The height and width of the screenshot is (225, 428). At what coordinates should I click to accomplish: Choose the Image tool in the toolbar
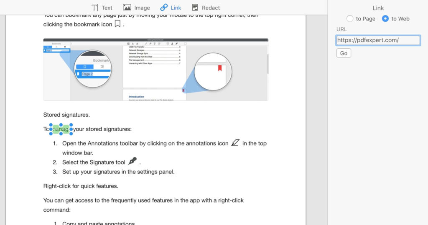(x=127, y=7)
